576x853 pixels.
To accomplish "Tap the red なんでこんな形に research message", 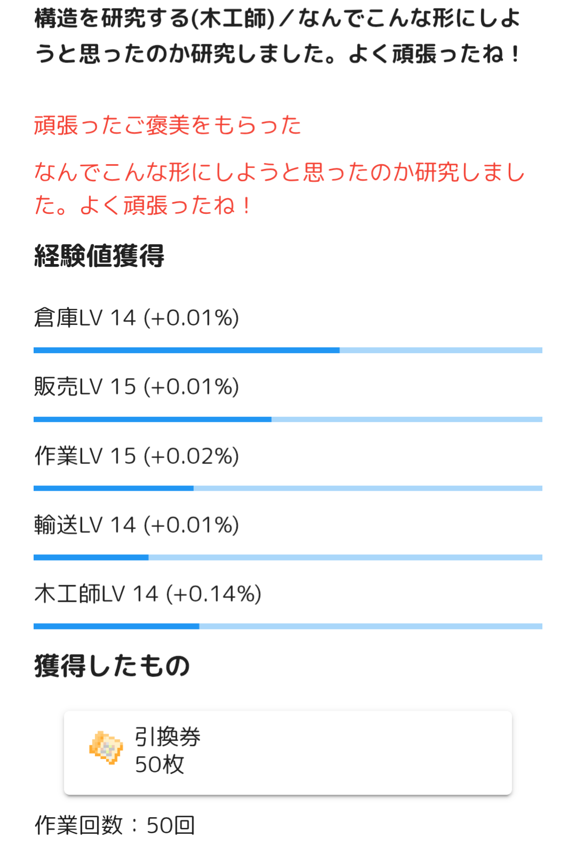I will pyautogui.click(x=279, y=189).
